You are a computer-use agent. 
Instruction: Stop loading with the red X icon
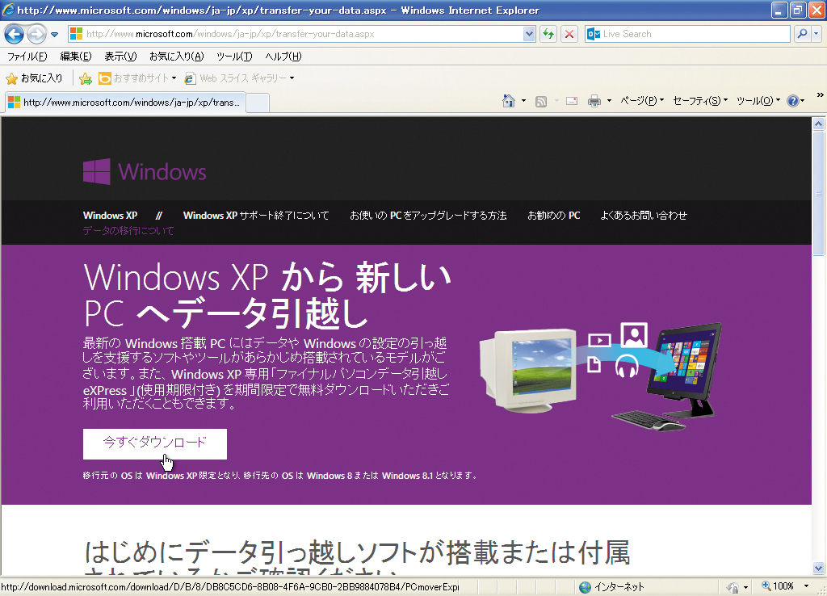tap(569, 34)
